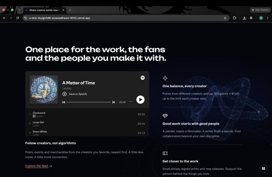This screenshot has width=272, height=177.
Task: Click the Spotify playback progress bar
Action: click(88, 102)
